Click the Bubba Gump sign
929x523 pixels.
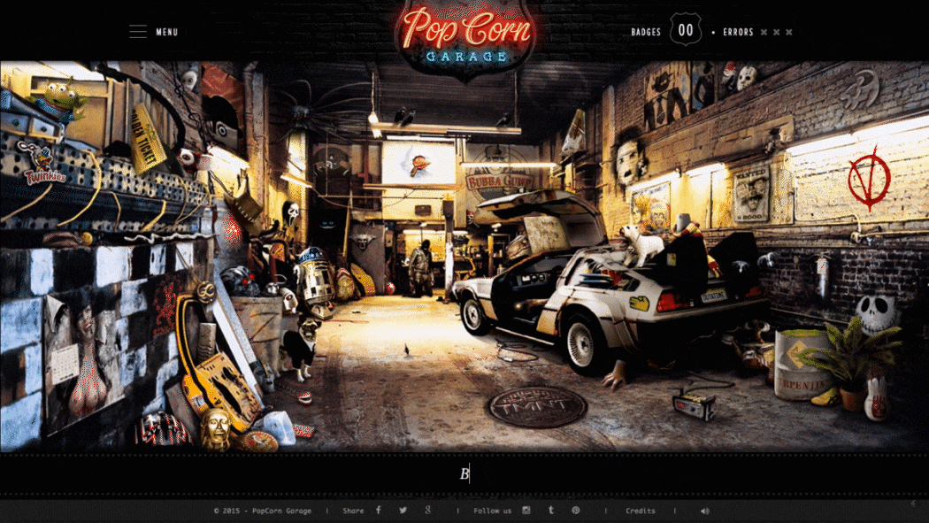click(499, 180)
